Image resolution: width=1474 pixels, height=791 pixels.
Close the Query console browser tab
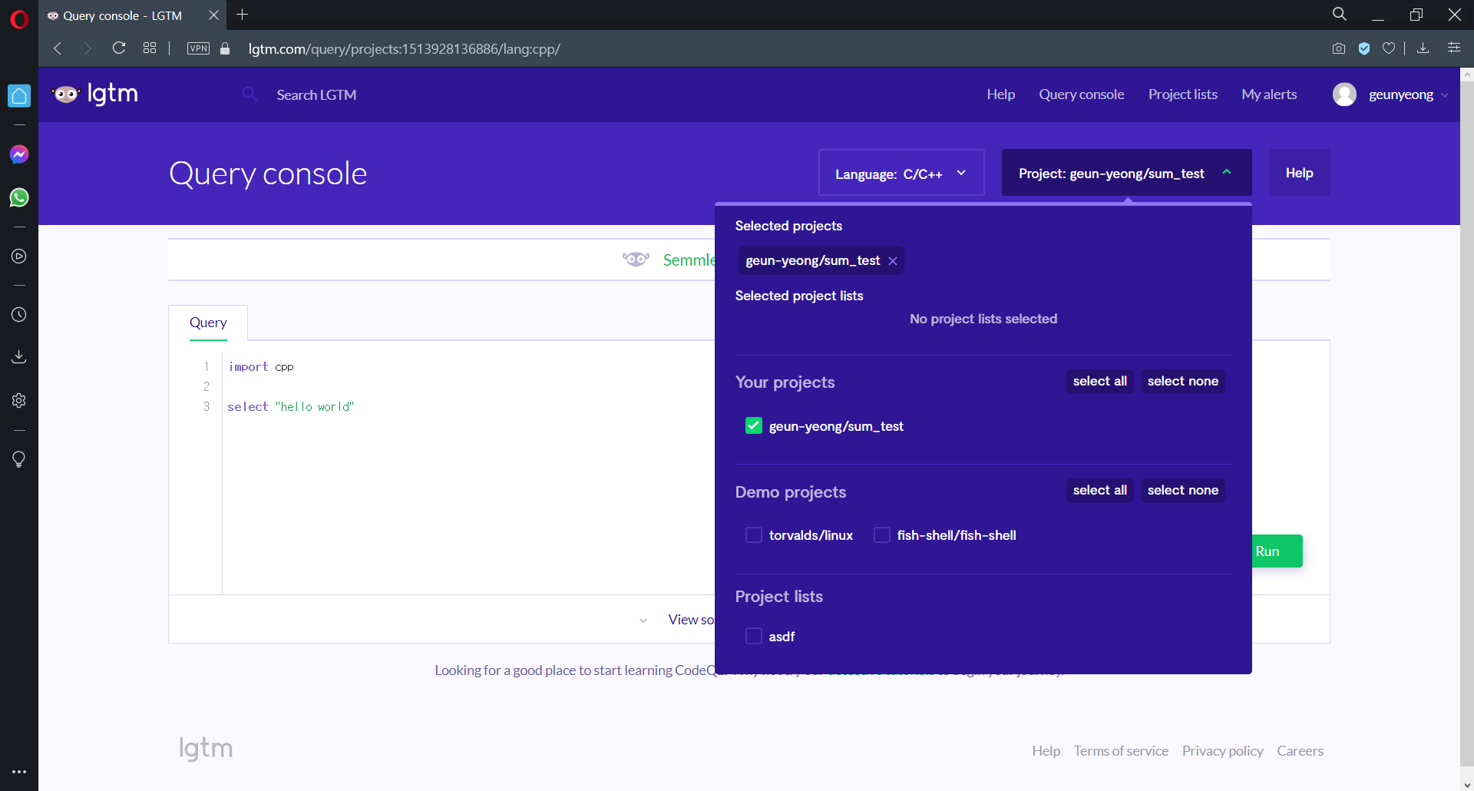(x=214, y=15)
